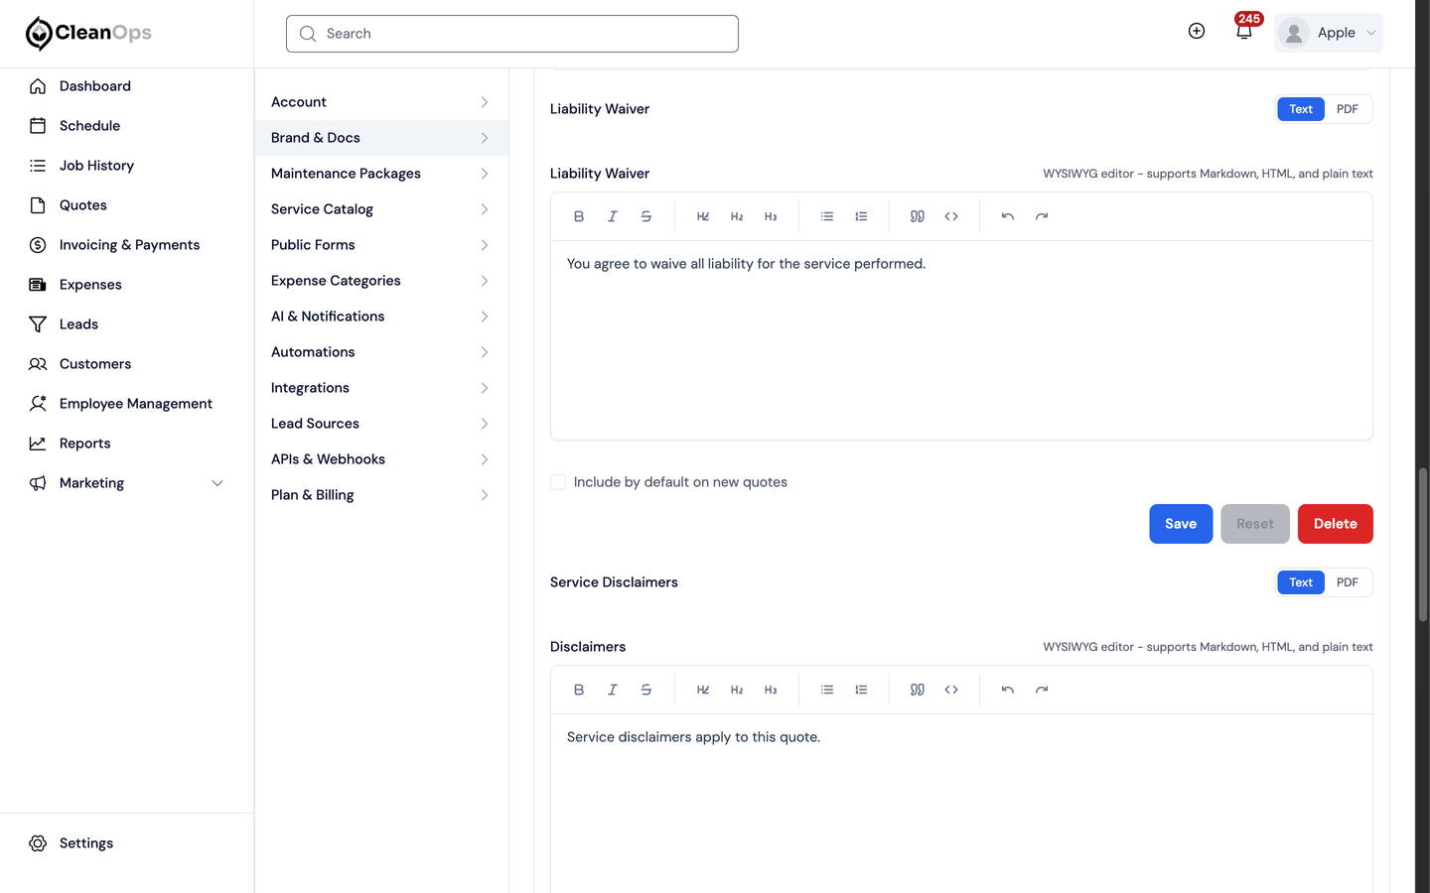Undo in Liability Waiver editor
This screenshot has width=1430, height=893.
click(1008, 216)
